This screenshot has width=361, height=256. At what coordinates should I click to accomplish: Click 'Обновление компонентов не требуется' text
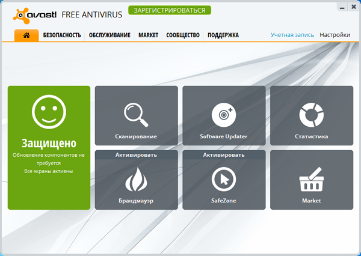click(49, 159)
